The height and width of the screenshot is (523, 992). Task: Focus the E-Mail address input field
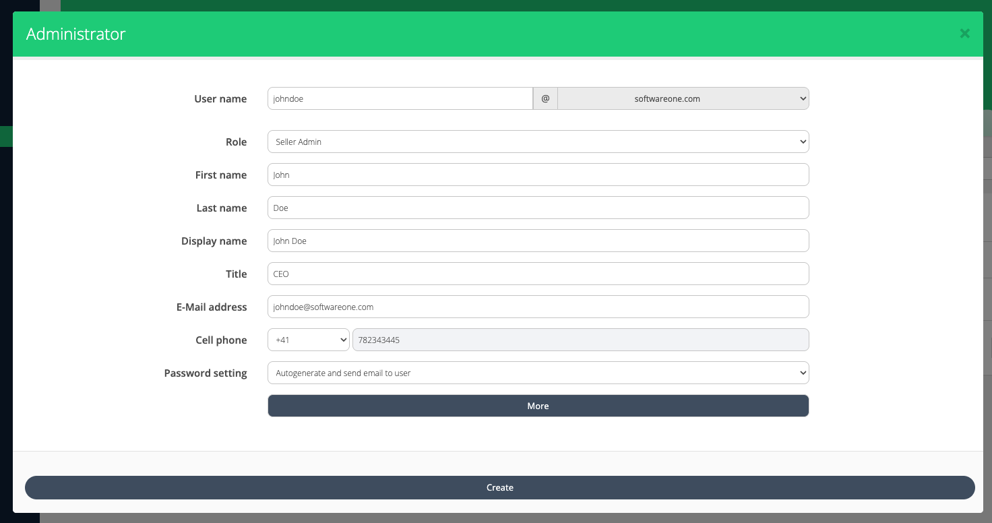point(538,307)
